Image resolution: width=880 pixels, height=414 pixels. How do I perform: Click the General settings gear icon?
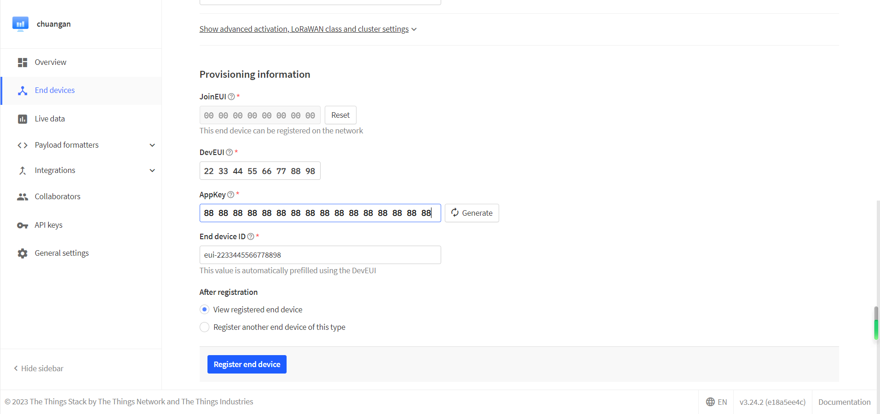point(23,253)
